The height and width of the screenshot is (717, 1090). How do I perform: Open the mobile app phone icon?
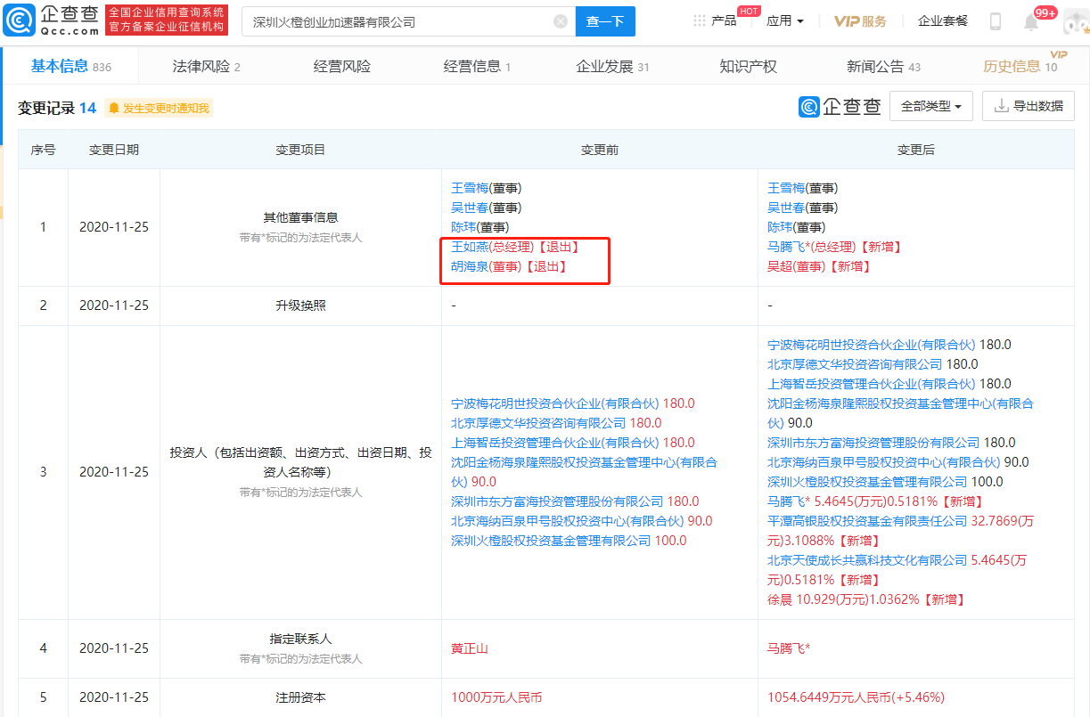tap(996, 21)
